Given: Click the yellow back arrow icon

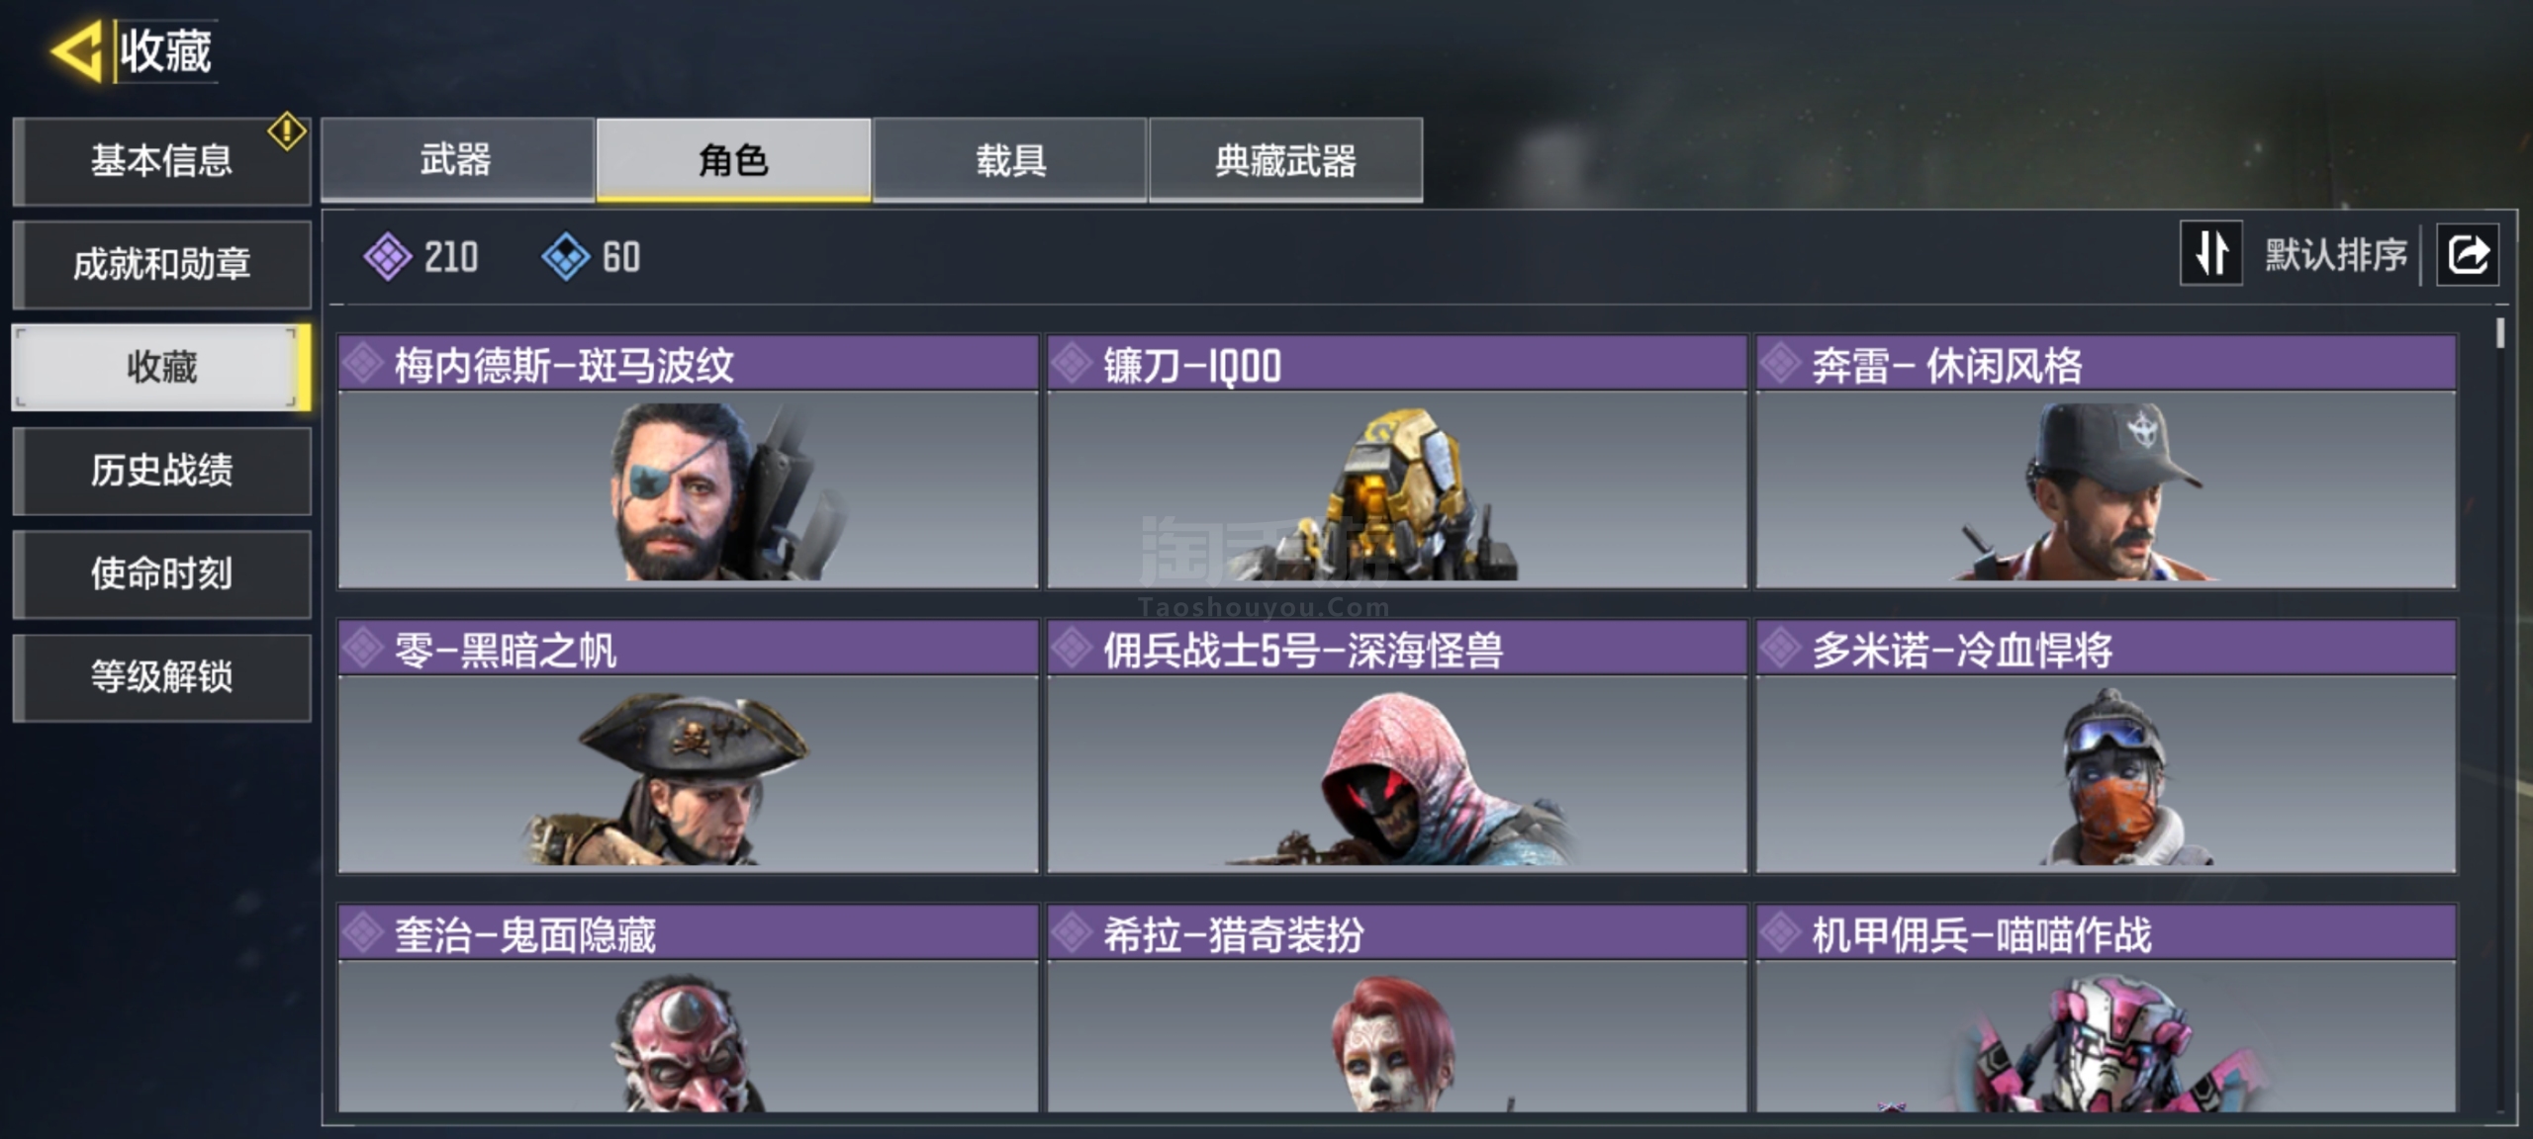Looking at the screenshot, I should pos(77,50).
